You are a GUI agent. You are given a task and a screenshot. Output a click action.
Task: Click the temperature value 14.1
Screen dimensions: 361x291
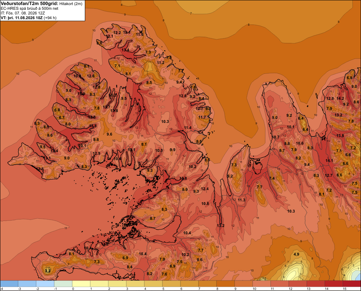[329, 161]
